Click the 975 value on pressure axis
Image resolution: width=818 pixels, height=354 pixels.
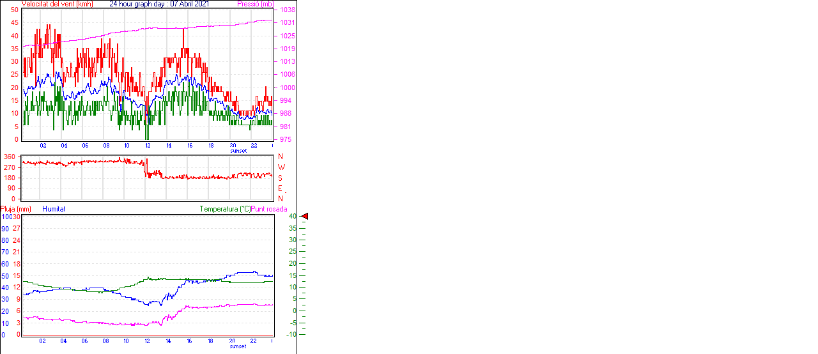pos(285,139)
